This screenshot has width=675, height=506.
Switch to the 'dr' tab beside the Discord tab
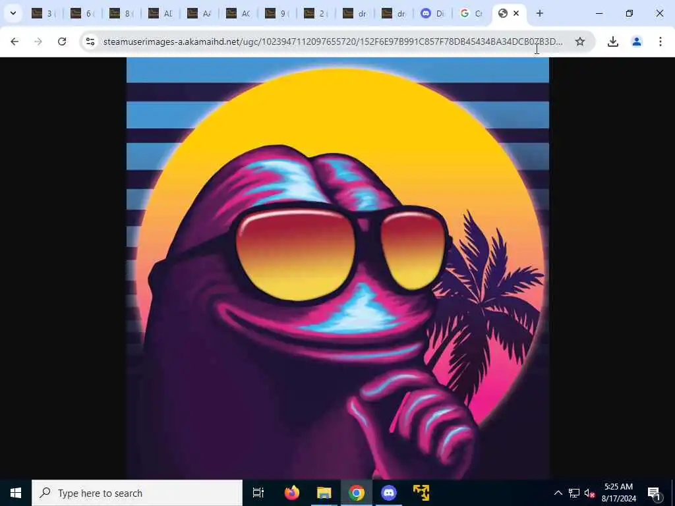click(394, 14)
